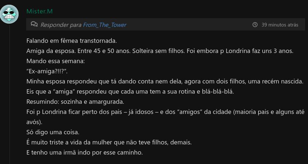Click the line starting 'É muito triste'
The height and width of the screenshot is (164, 308).
click(x=109, y=143)
